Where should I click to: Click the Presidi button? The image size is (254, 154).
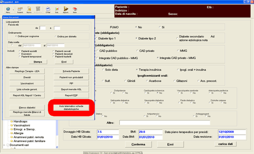click(27, 77)
